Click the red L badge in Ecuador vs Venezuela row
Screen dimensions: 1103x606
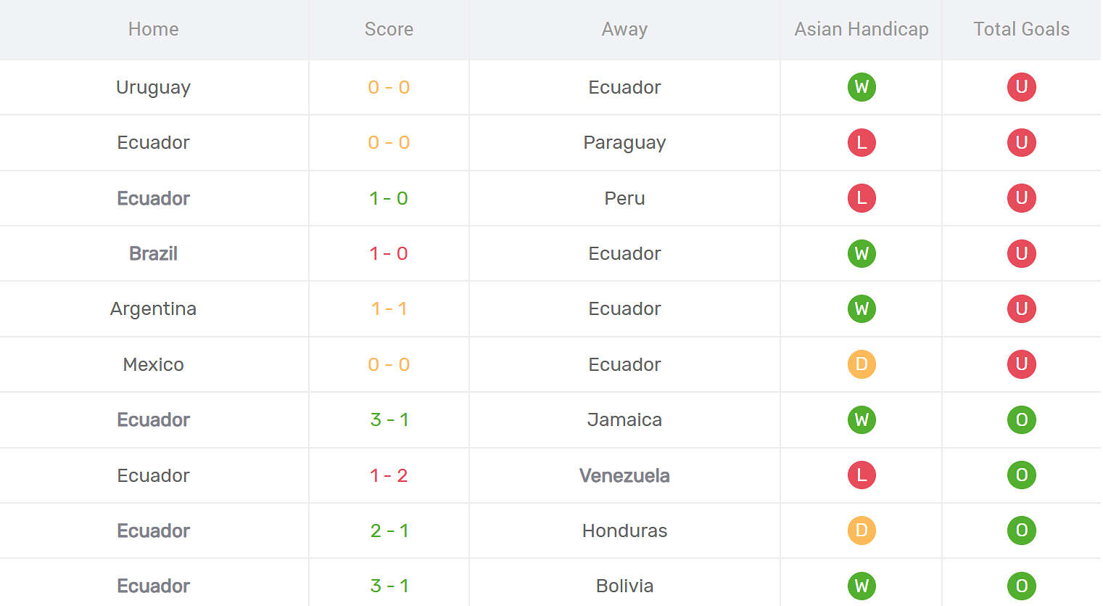click(862, 475)
